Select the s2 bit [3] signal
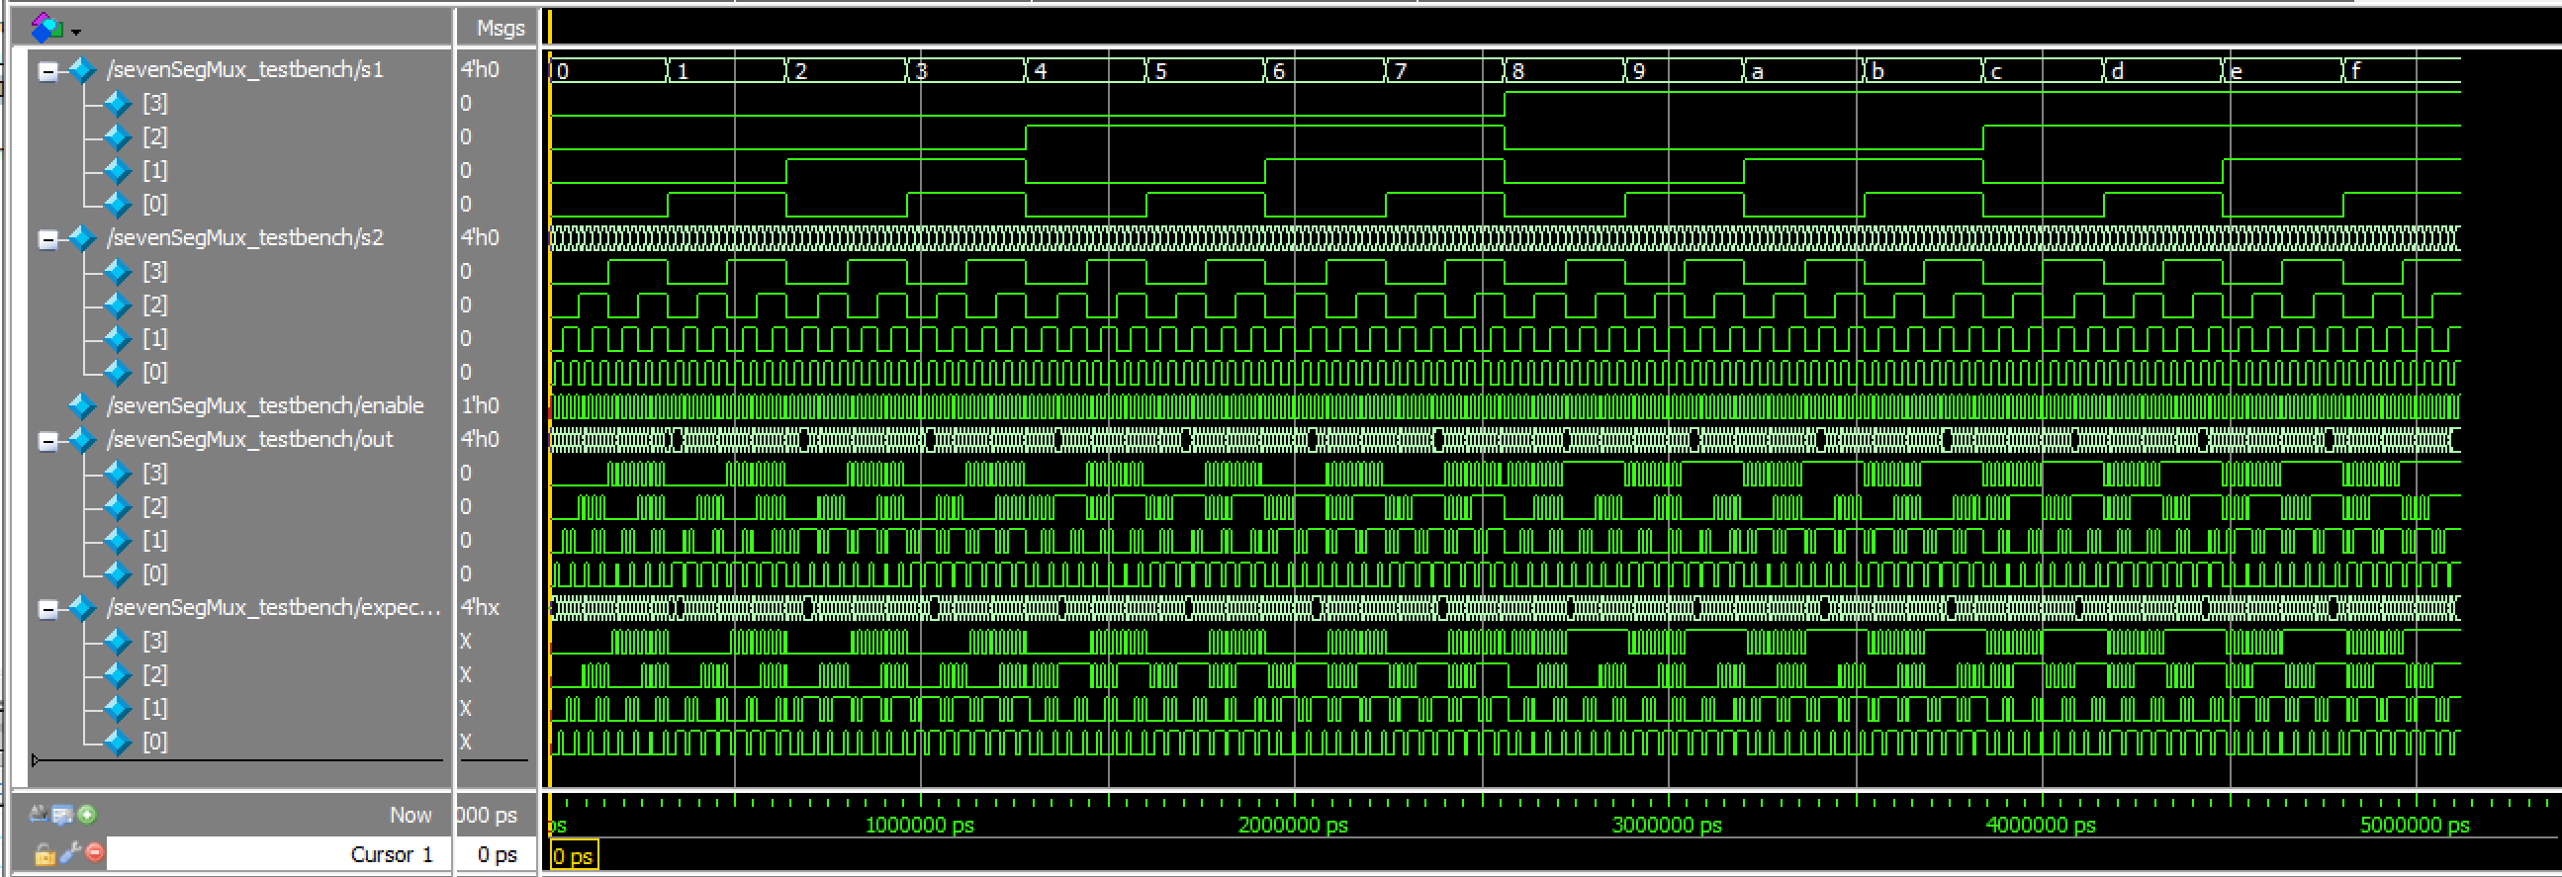Screen dimensions: 2562x877 point(155,272)
